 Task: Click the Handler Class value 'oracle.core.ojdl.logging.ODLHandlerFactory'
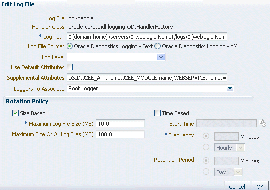click(121, 27)
